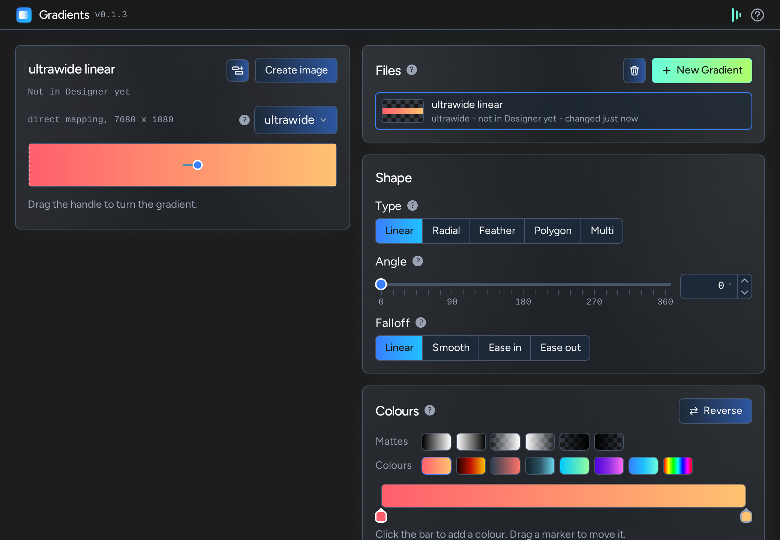Choose Smooth falloff
780x540 pixels.
(x=451, y=348)
